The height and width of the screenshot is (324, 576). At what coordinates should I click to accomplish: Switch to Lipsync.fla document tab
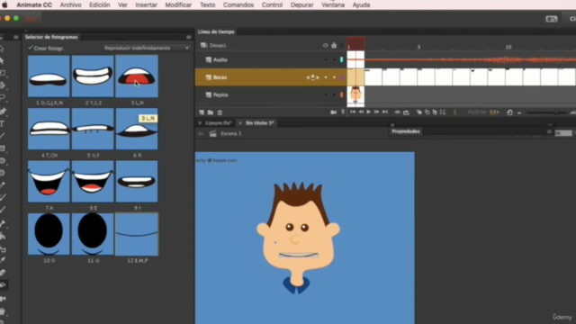tap(218, 122)
